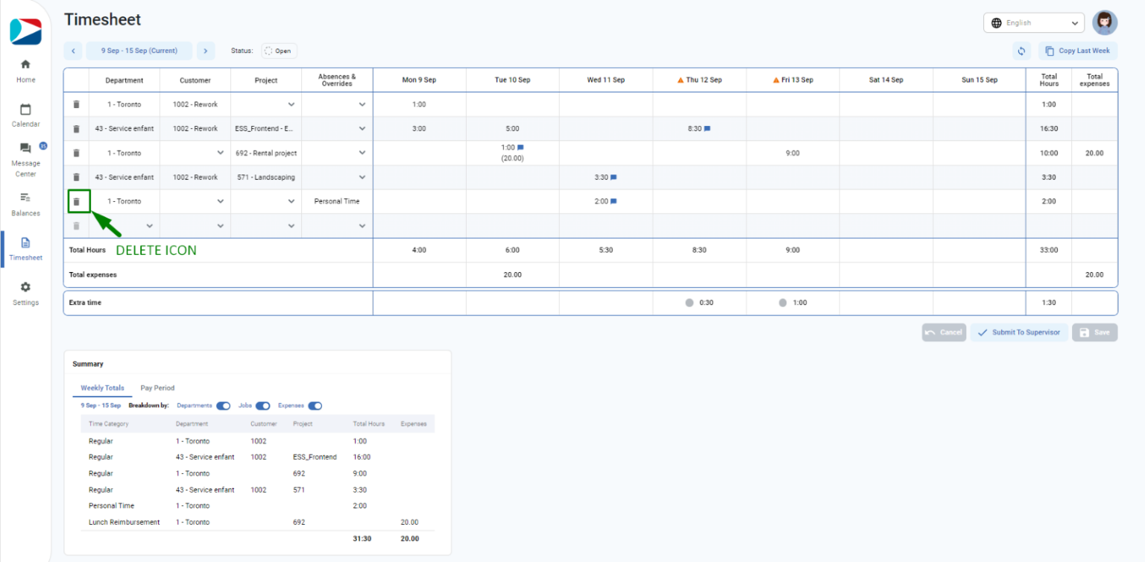Image resolution: width=1145 pixels, height=562 pixels.
Task: Click the Cancel button
Action: click(x=944, y=332)
